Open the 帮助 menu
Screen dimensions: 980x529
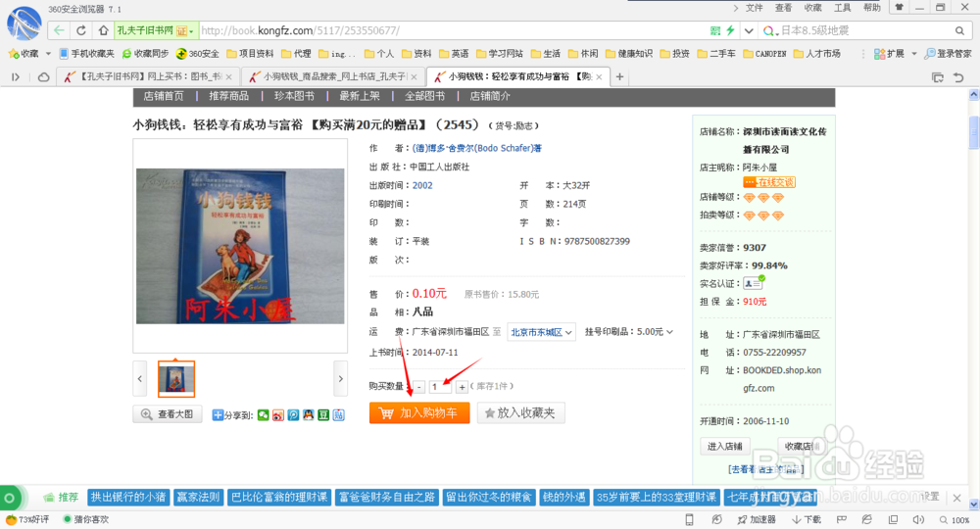pyautogui.click(x=872, y=8)
